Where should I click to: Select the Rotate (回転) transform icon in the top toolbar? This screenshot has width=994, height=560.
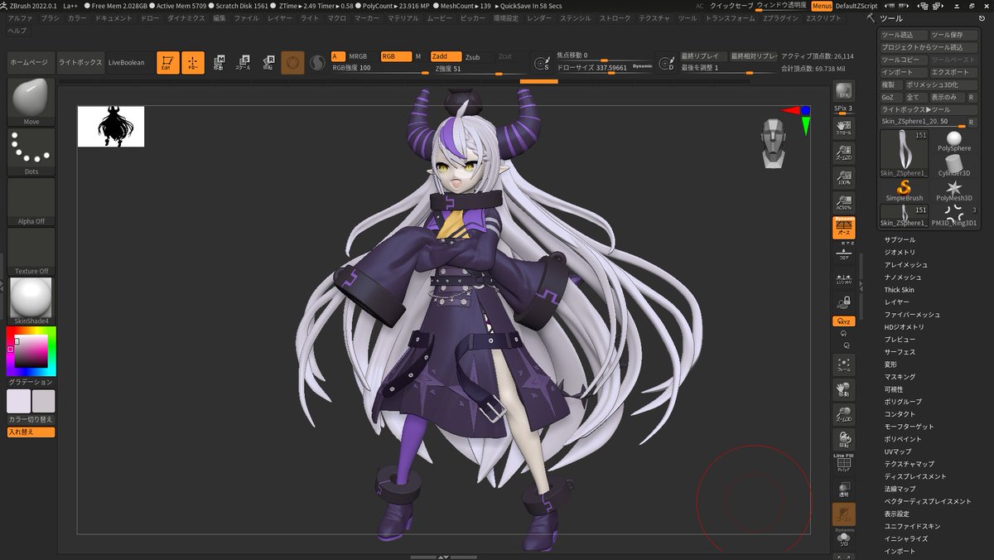coord(268,62)
